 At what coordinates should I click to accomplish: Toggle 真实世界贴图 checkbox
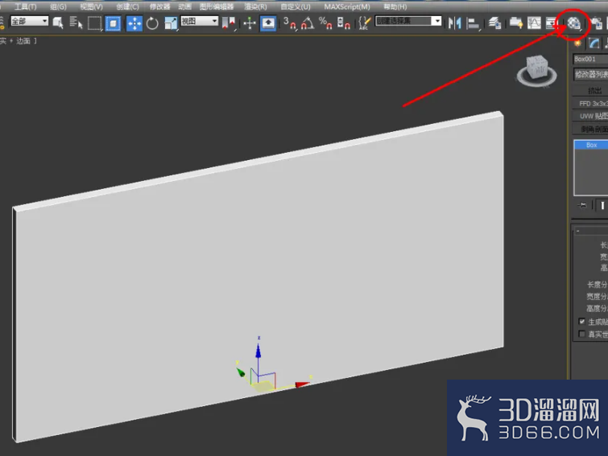pos(581,334)
